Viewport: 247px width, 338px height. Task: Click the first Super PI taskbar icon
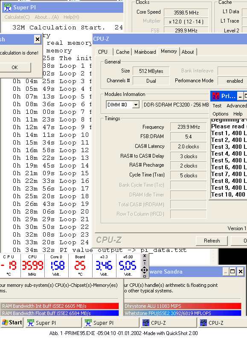tap(30, 323)
